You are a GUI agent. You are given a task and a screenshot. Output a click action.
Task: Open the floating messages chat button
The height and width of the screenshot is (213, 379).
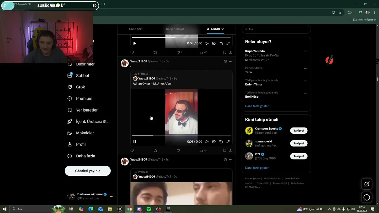click(367, 197)
